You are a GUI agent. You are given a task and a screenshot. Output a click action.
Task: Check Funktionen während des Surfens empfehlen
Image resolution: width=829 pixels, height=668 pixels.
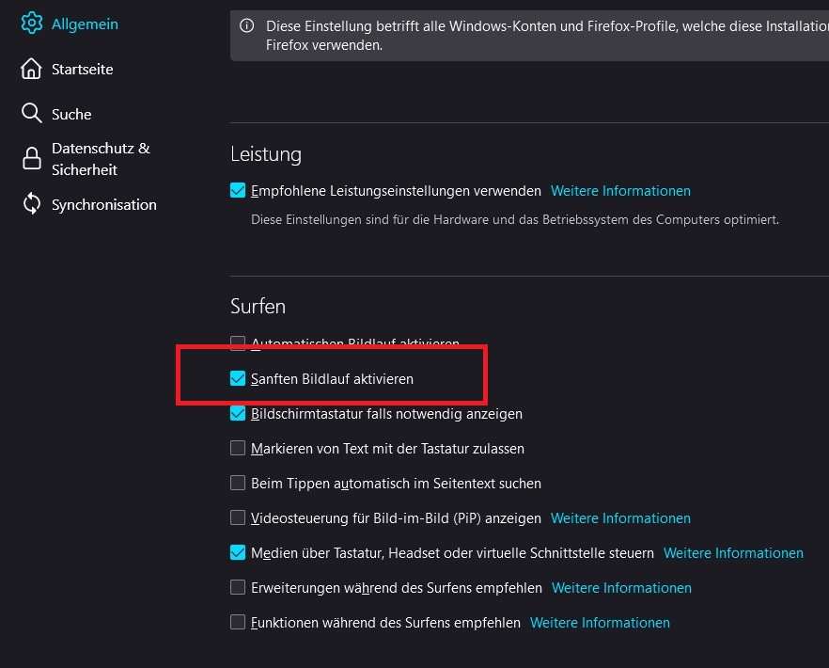pos(238,623)
